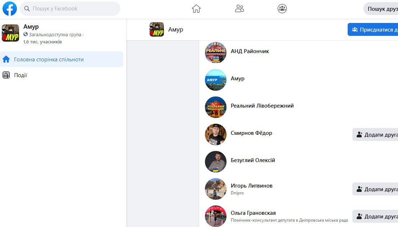Open the Безуглий Олексій name link
Screen dimensions: 398x227
(x=253, y=160)
